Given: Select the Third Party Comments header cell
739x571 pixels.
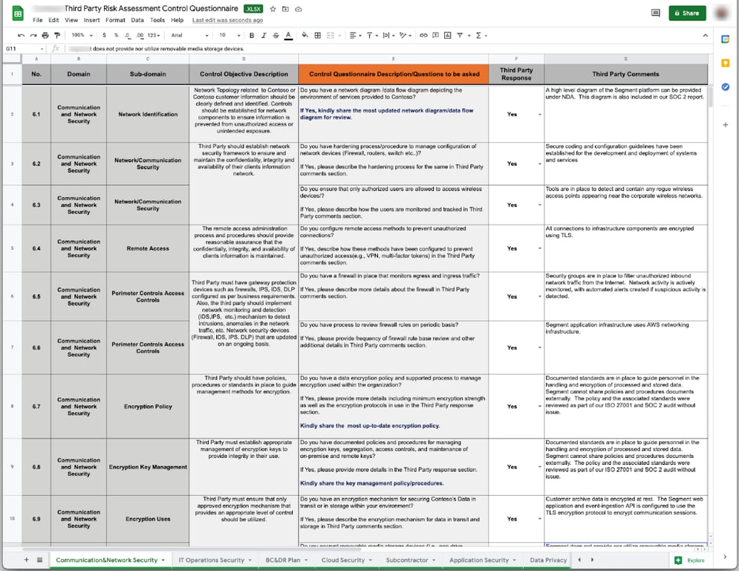Looking at the screenshot, I should click(x=626, y=74).
